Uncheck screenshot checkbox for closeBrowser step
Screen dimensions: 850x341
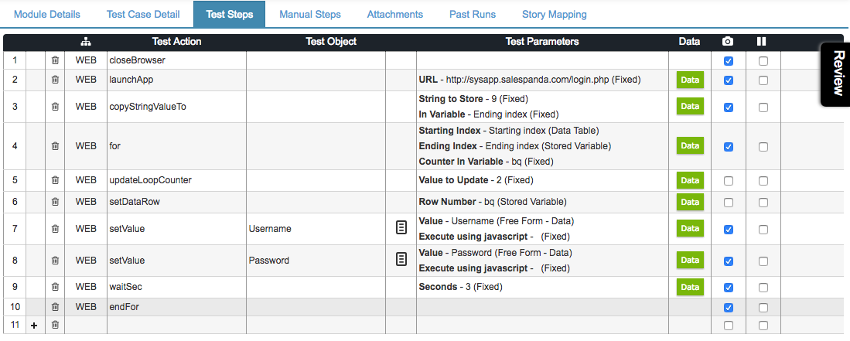[729, 61]
